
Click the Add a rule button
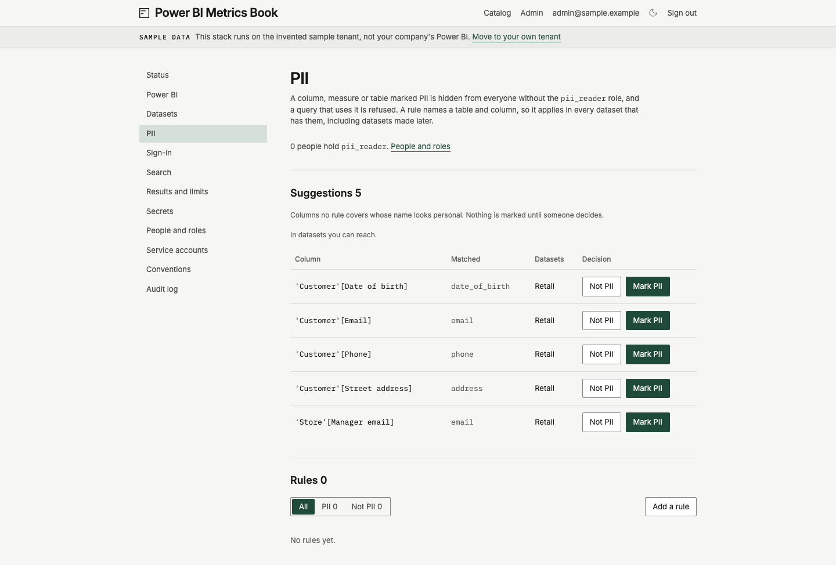pos(671,506)
